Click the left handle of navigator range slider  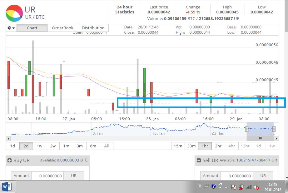pyautogui.click(x=247, y=129)
